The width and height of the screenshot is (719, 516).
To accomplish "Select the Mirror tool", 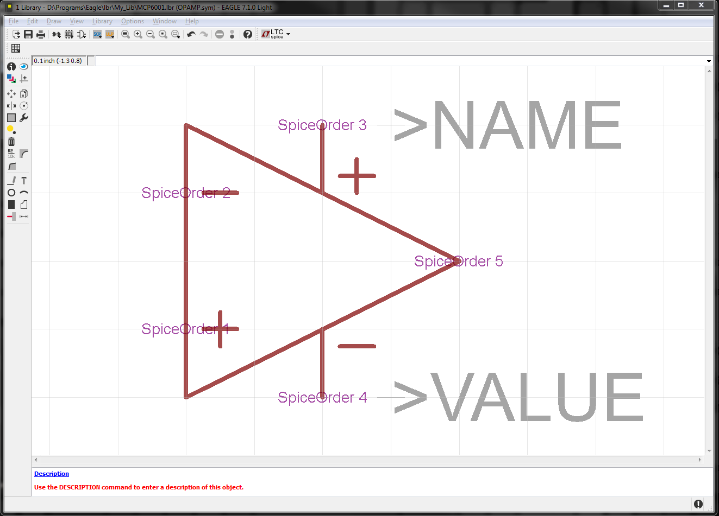I will [x=11, y=106].
